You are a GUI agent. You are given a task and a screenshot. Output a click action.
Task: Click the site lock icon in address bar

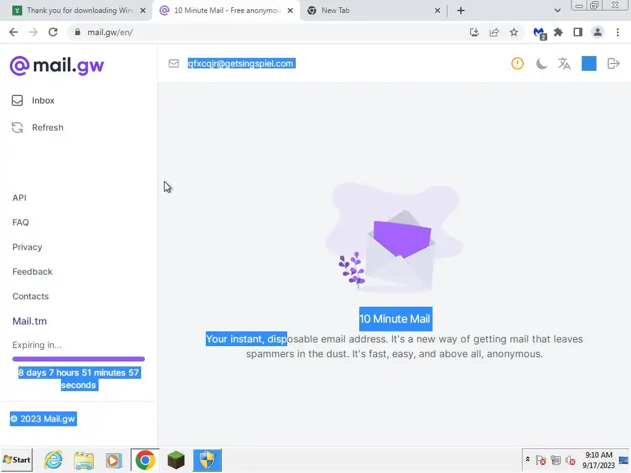tap(78, 32)
